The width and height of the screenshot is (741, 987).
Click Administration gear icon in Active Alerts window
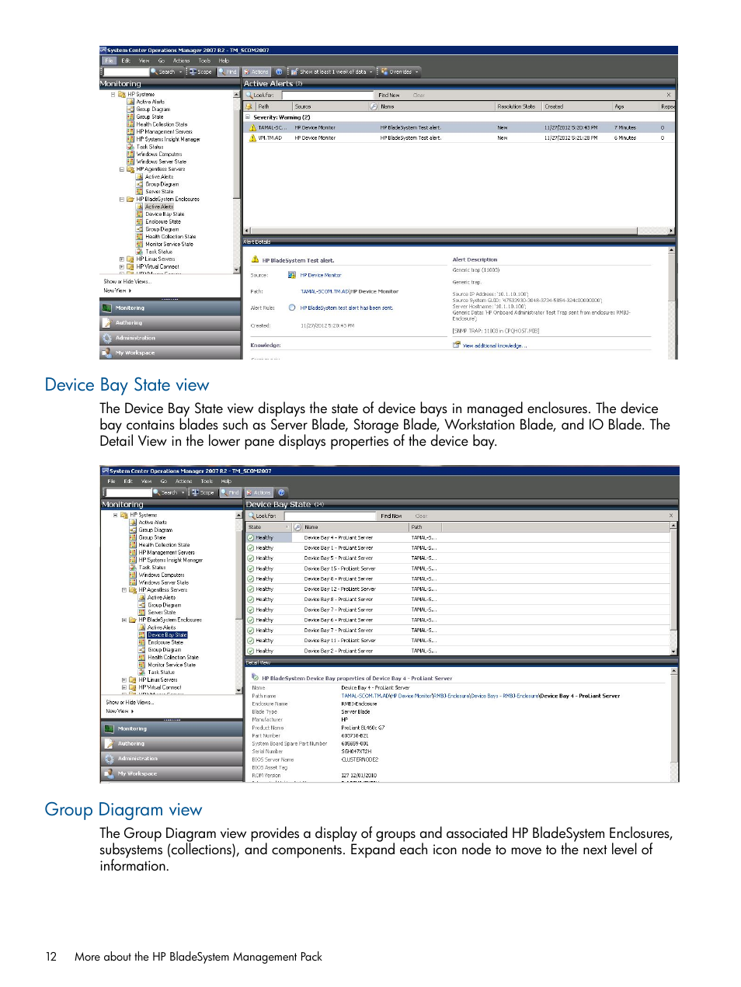pos(107,338)
